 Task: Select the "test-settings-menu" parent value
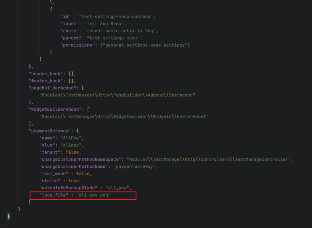[x=113, y=38]
